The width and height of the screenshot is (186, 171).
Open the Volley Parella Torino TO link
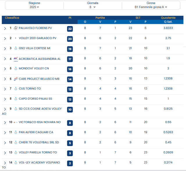point(38,152)
